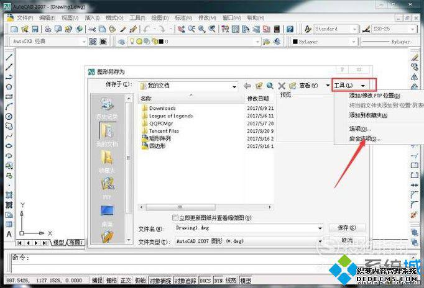Choose 添加/修改 FTP 位置 menu entry
Screen dimensions: 424x288
pos(374,96)
